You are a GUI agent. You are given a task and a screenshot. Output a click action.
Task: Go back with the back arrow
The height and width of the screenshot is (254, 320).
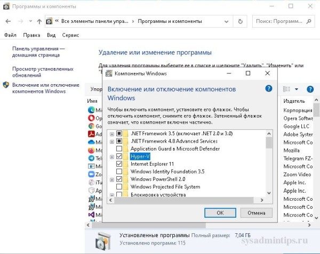[x=8, y=21]
